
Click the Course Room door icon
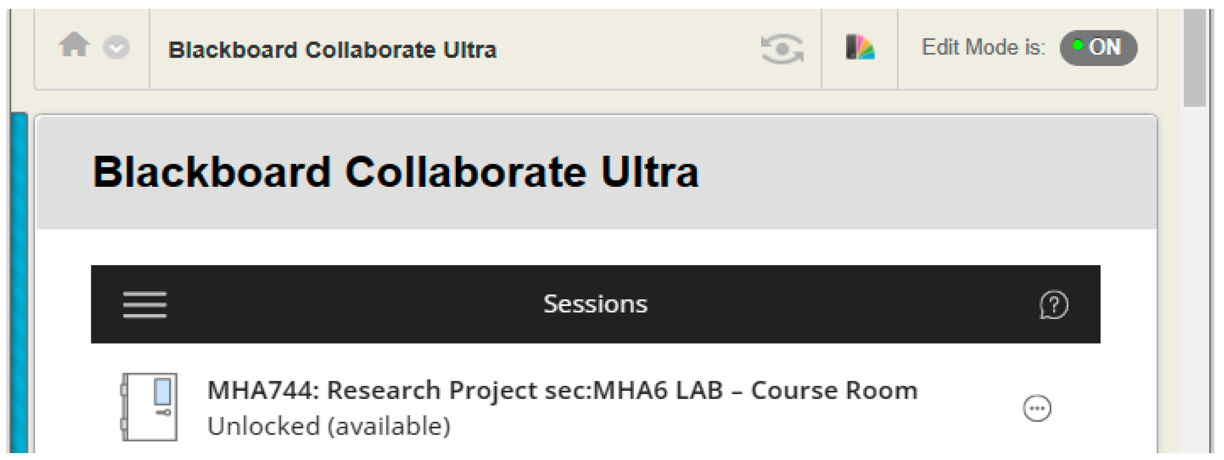pyautogui.click(x=150, y=407)
